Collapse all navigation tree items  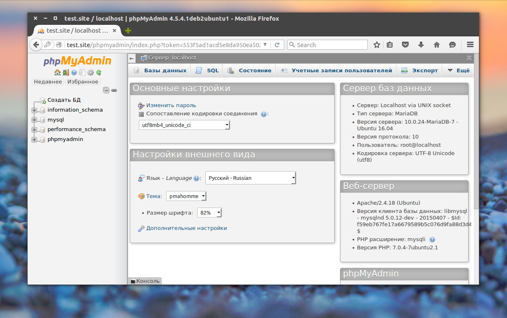(x=106, y=90)
